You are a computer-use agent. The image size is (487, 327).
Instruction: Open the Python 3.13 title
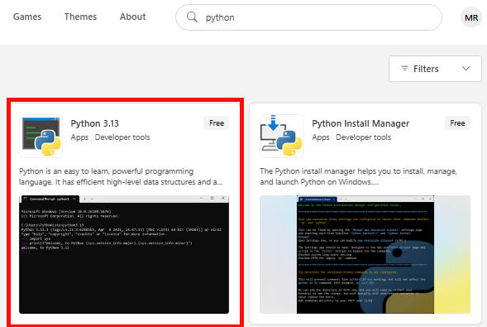95,123
